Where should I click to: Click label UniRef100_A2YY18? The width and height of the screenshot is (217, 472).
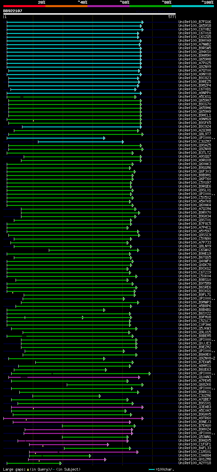[x=195, y=463]
